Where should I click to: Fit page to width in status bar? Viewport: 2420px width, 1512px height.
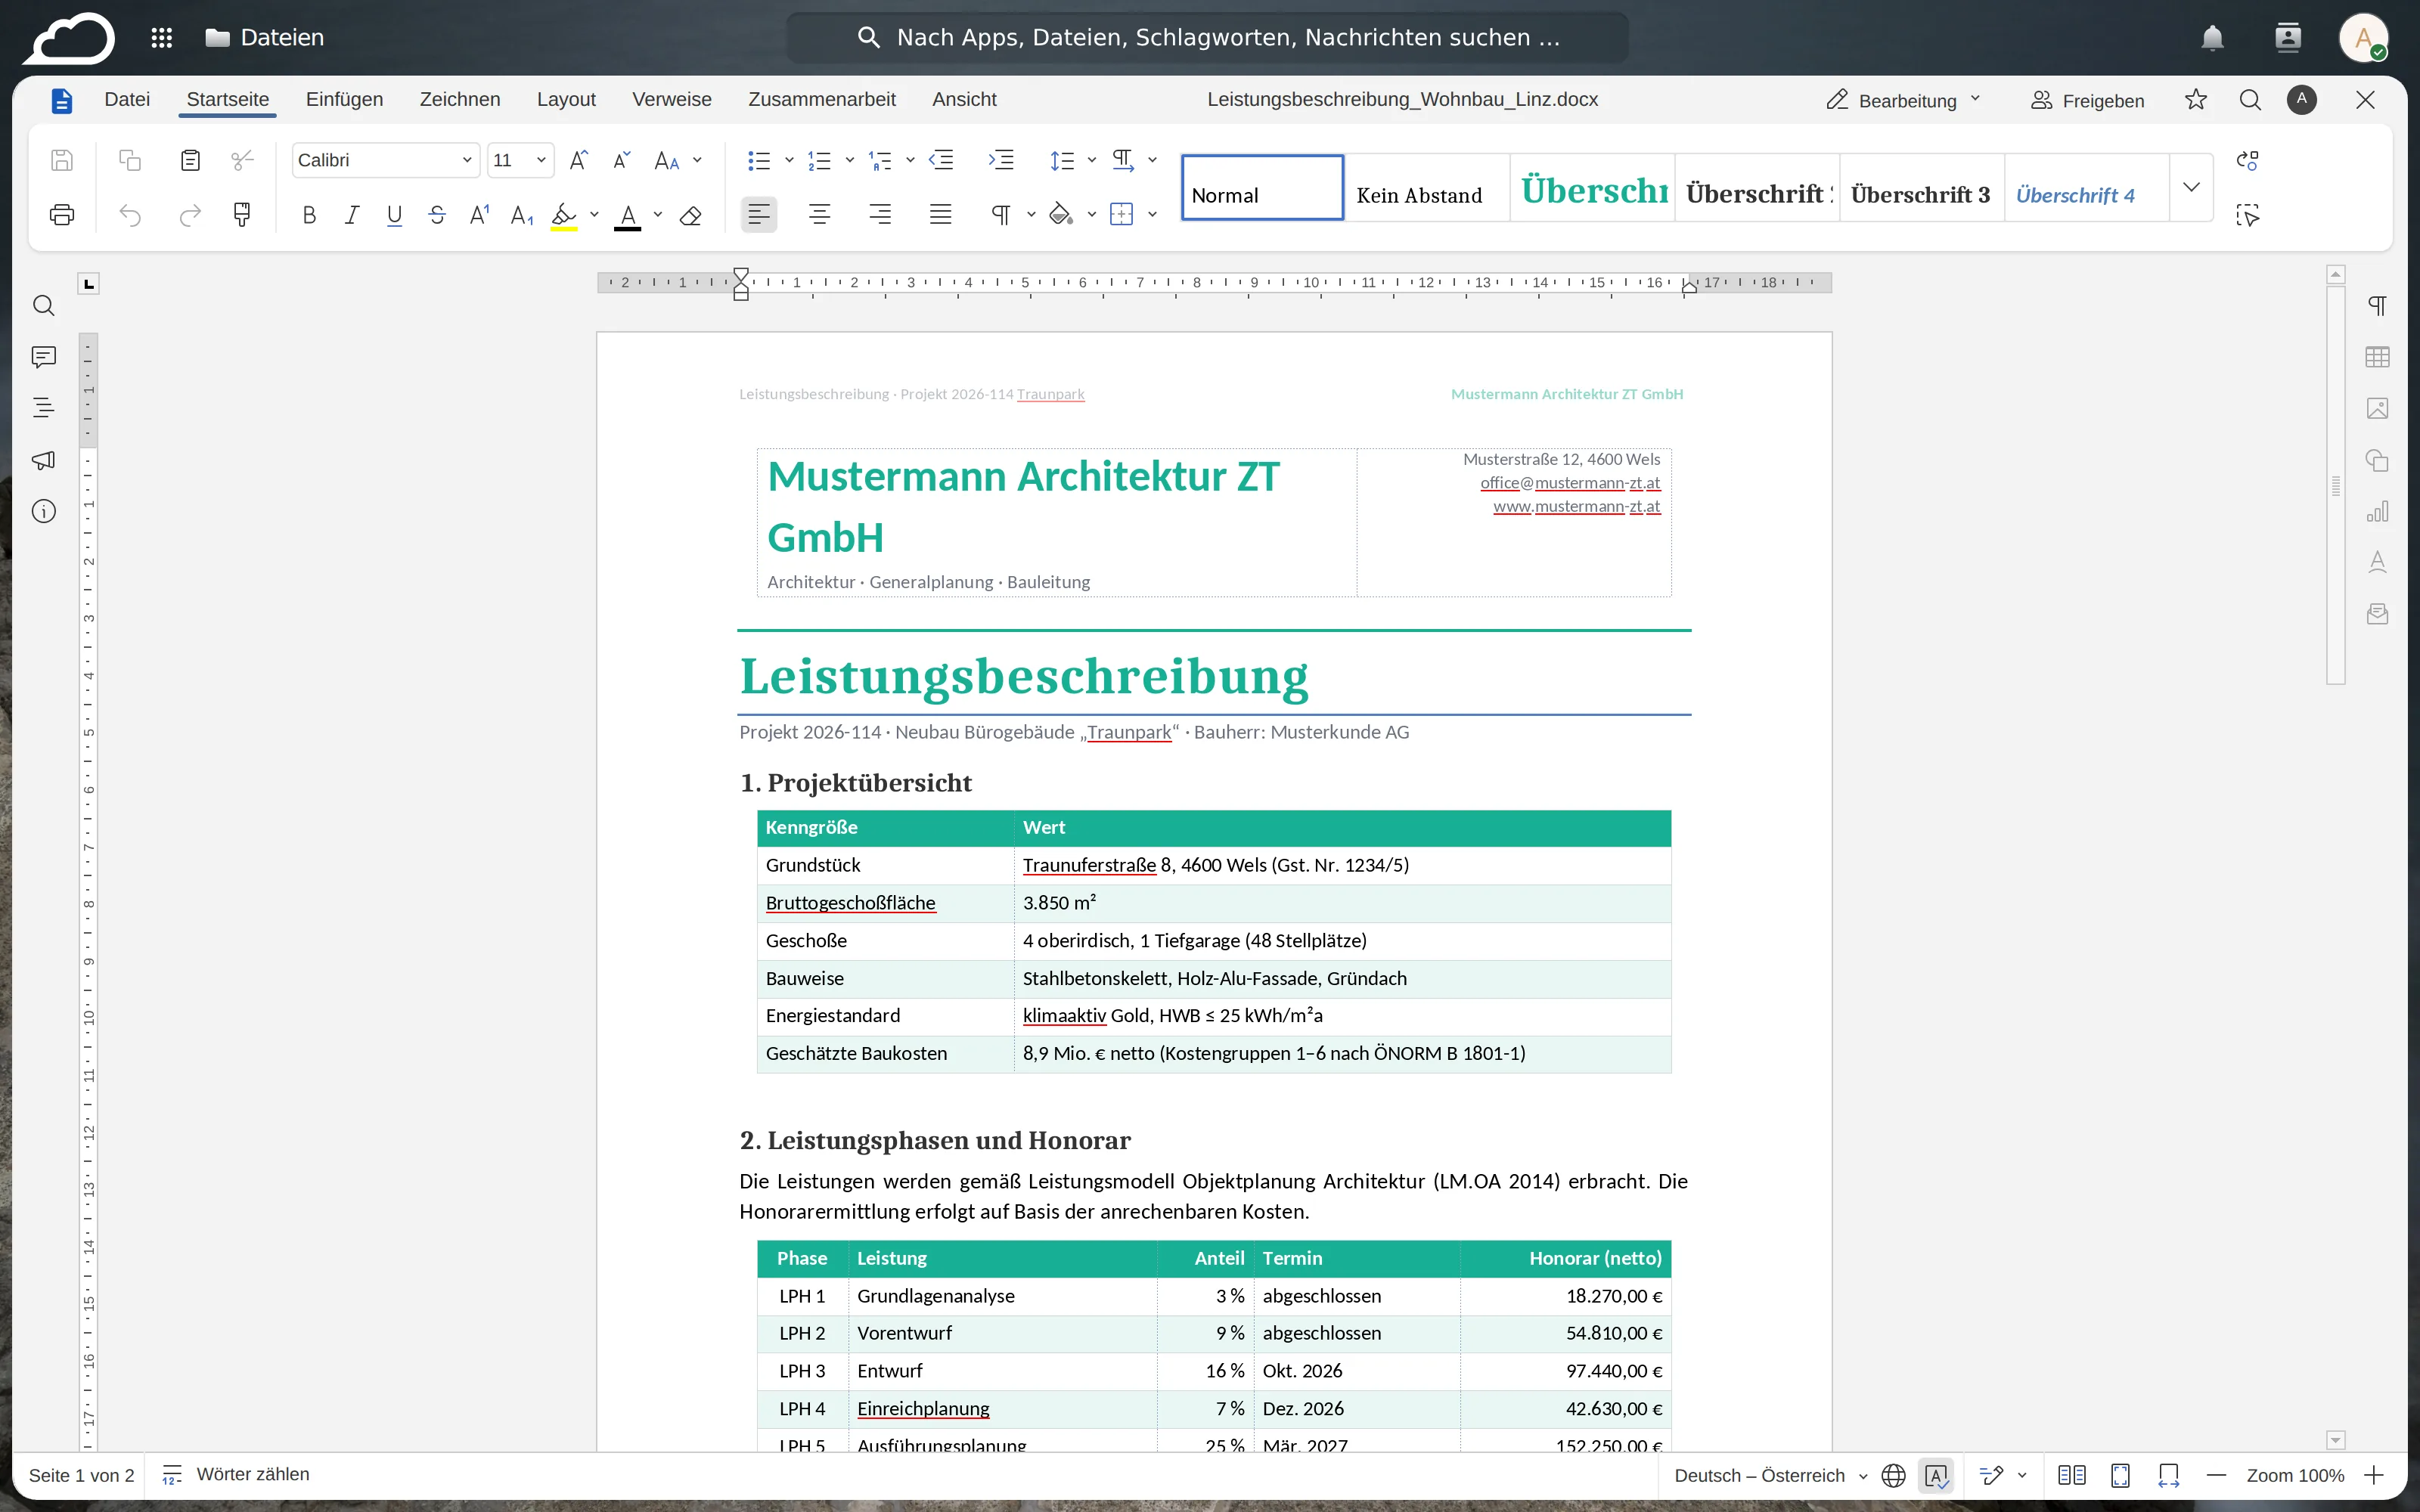(x=2168, y=1475)
